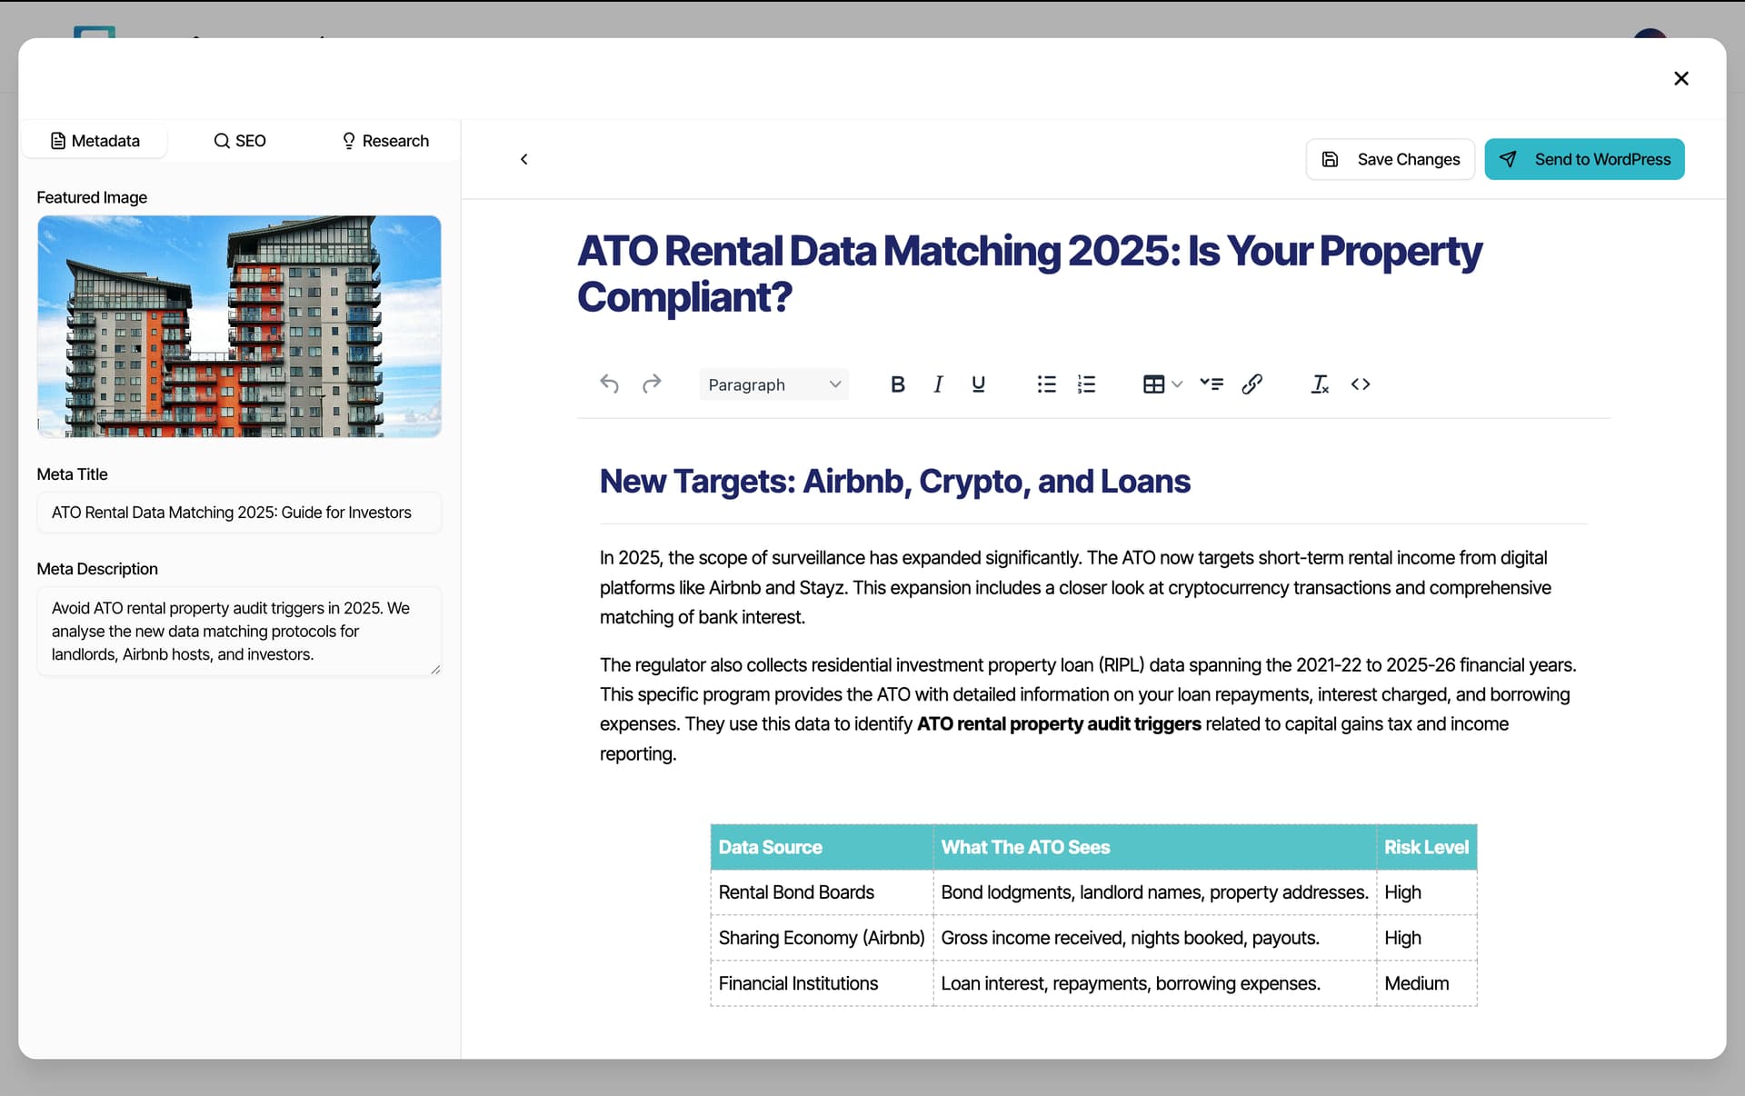
Task: Click the undo arrow icon
Action: click(x=609, y=384)
